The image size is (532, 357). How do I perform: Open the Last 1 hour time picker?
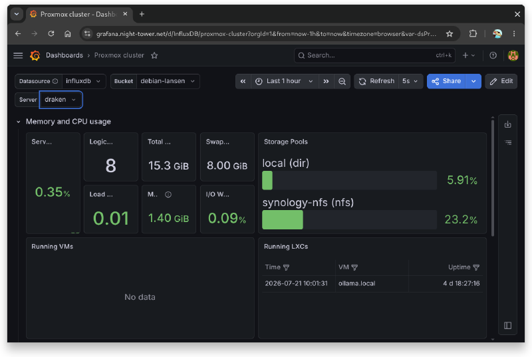click(285, 81)
